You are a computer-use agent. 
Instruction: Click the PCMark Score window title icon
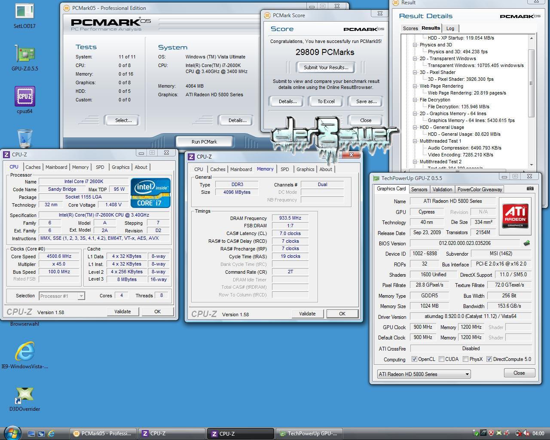[x=268, y=15]
